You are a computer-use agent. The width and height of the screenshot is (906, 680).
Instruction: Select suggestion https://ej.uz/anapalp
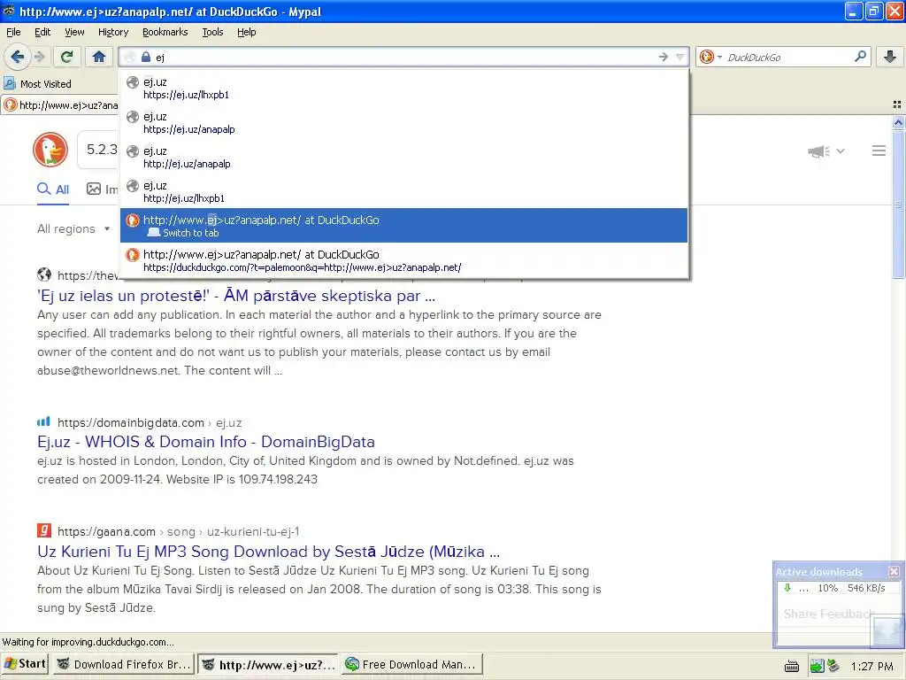click(403, 122)
